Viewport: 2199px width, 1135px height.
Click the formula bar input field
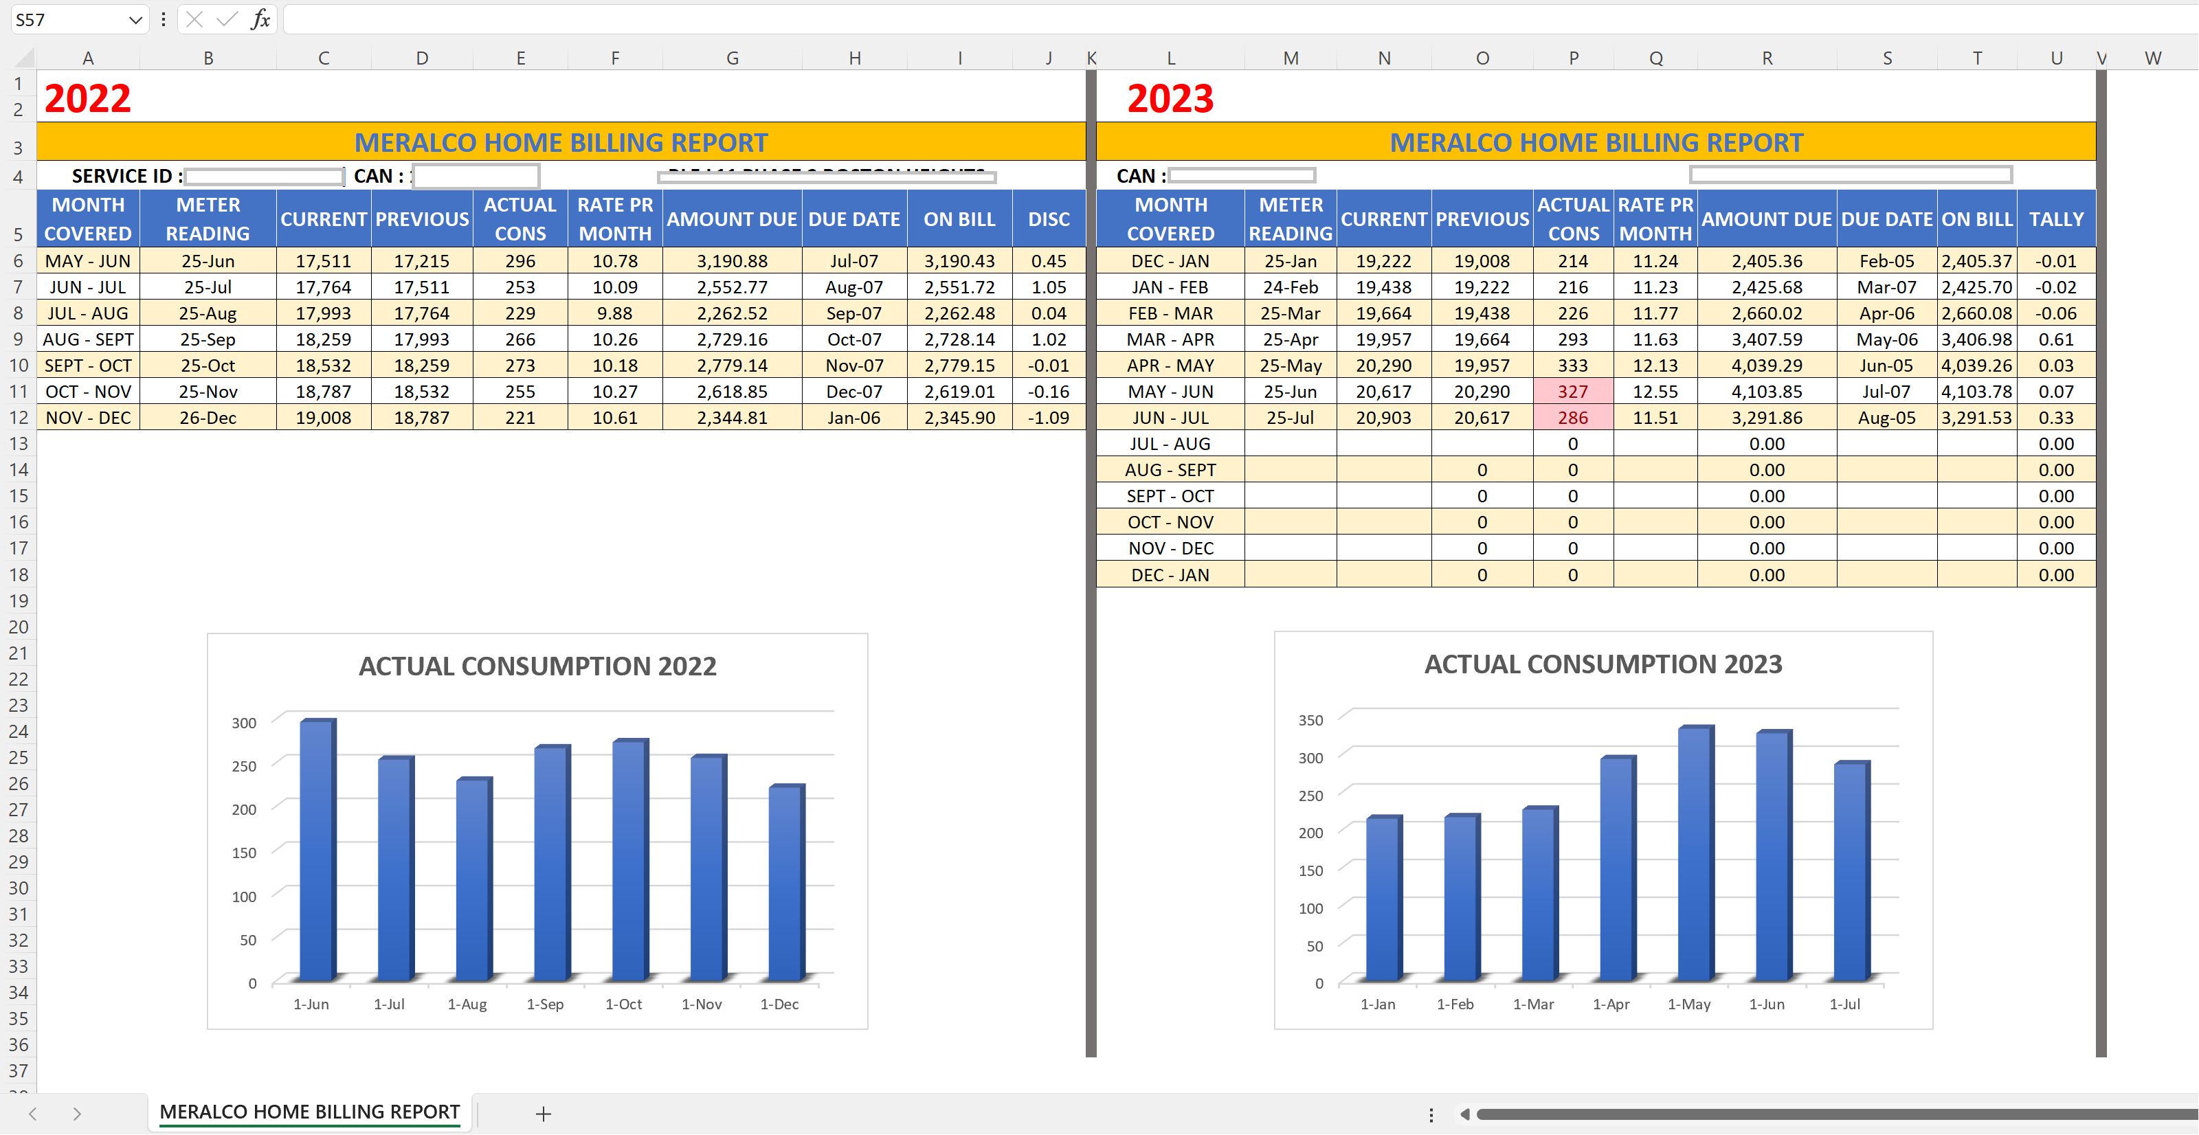click(x=1195, y=19)
